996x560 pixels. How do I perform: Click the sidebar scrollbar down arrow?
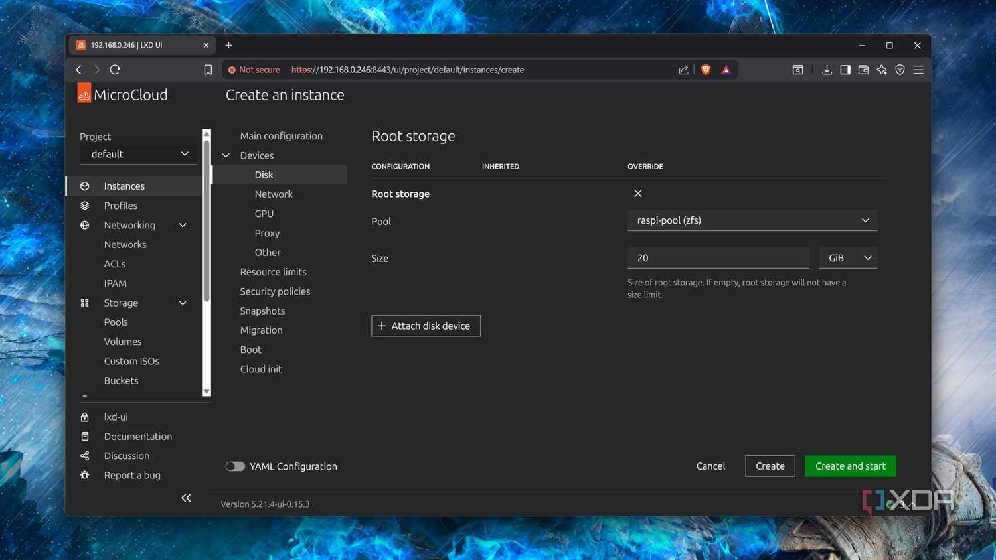[207, 391]
